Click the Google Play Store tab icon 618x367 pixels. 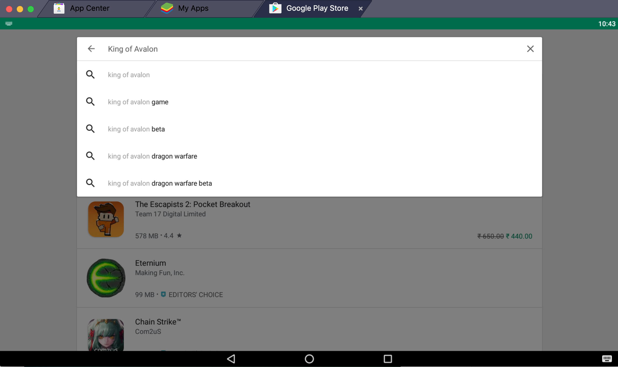click(275, 8)
